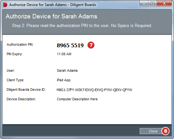
Task: Click the User label
Action: (x=11, y=70)
